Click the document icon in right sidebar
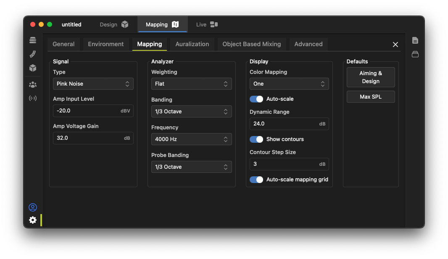This screenshot has height=259, width=448. coord(415,40)
